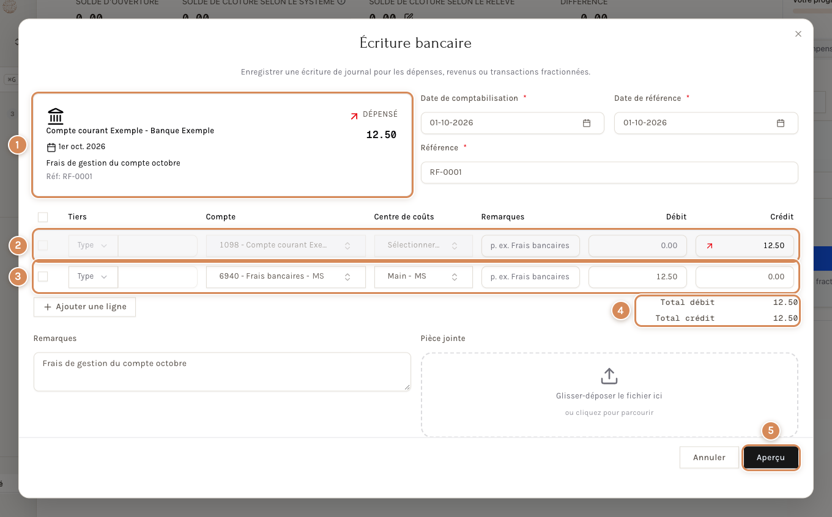Image resolution: width=832 pixels, height=517 pixels.
Task: Click the Tiers text field on the 6940 row
Action: pos(158,277)
